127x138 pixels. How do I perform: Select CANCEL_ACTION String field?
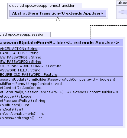(x=19, y=49)
